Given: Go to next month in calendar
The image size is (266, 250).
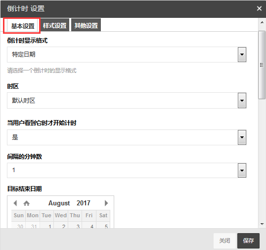Looking at the screenshot, I should point(106,203).
